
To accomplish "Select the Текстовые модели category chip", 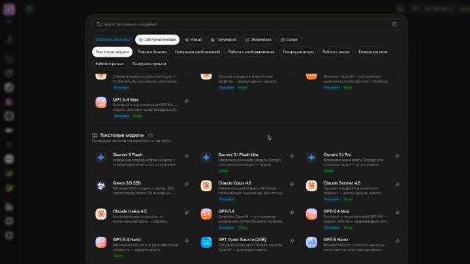I will click(x=112, y=51).
